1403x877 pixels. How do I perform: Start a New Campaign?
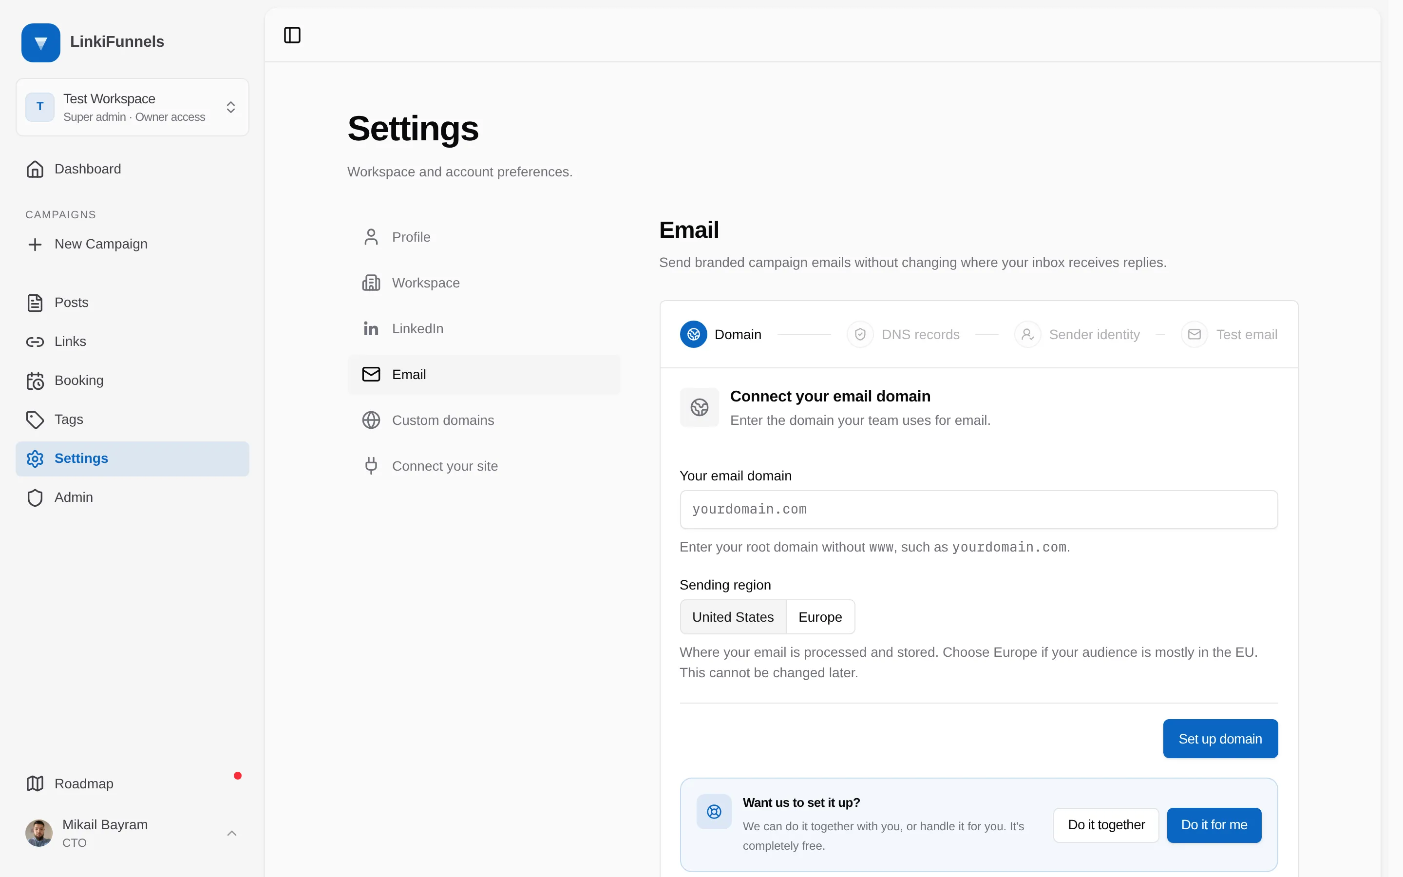click(x=132, y=244)
